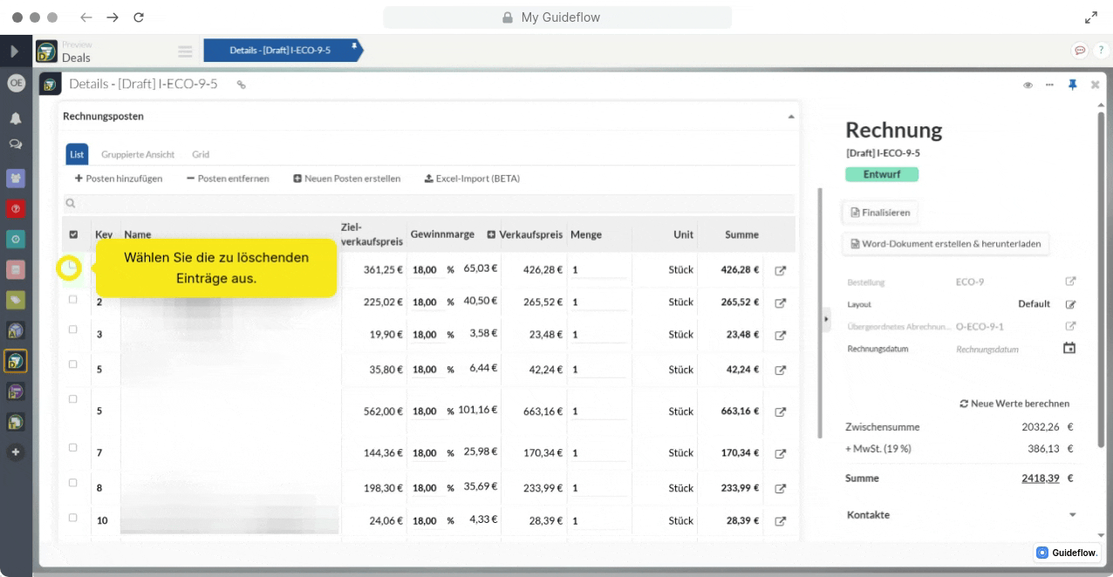
Task: Click the calendar icon next to Rechnungsdatum
Action: point(1069,349)
